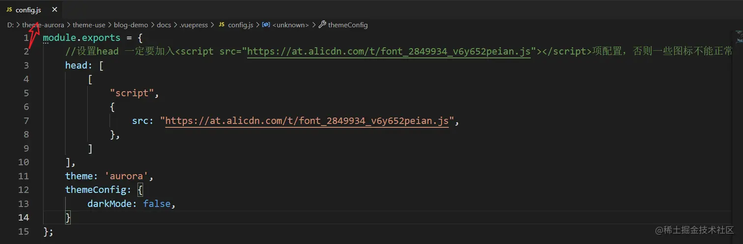Open the D: breadcrumb segment

point(10,25)
